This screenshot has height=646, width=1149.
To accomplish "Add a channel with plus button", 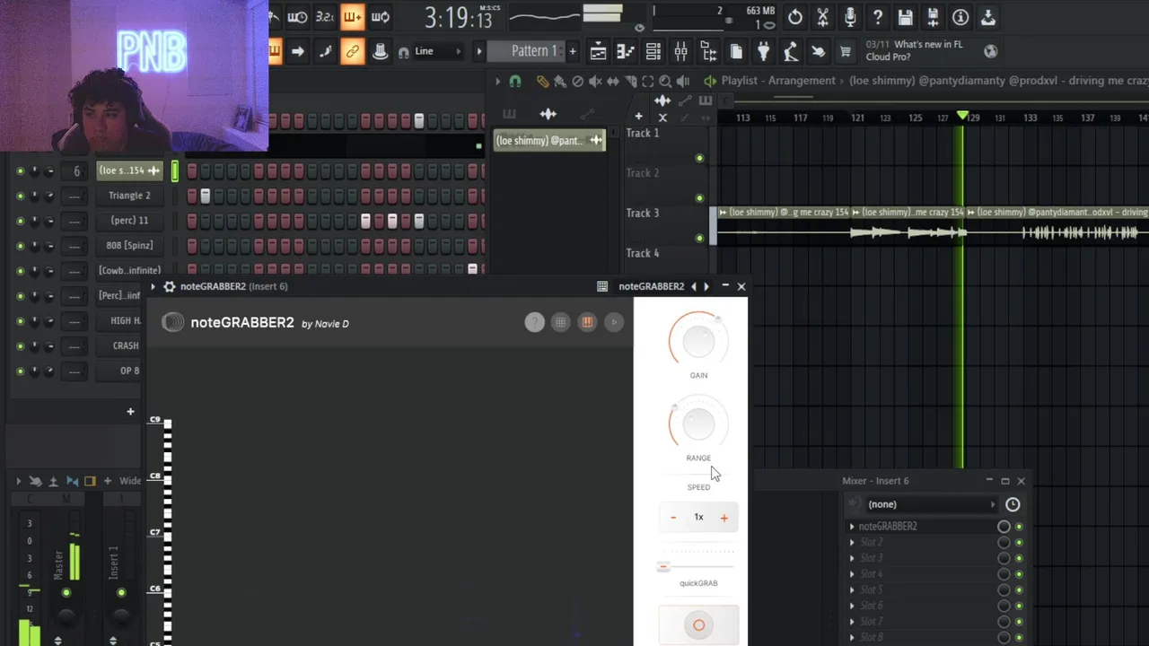I will click(130, 412).
